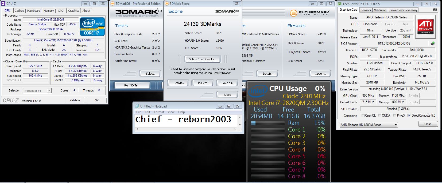The height and width of the screenshot is (183, 442).
Task: Click the OK button in CPU-Z
Action: (x=97, y=100)
